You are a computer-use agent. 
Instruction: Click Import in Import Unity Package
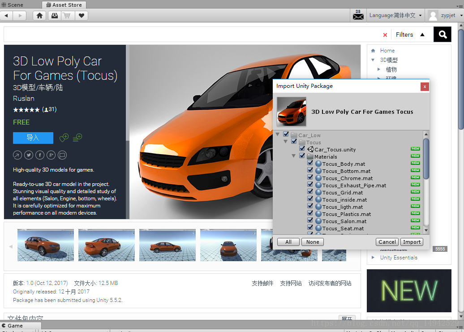coord(412,242)
